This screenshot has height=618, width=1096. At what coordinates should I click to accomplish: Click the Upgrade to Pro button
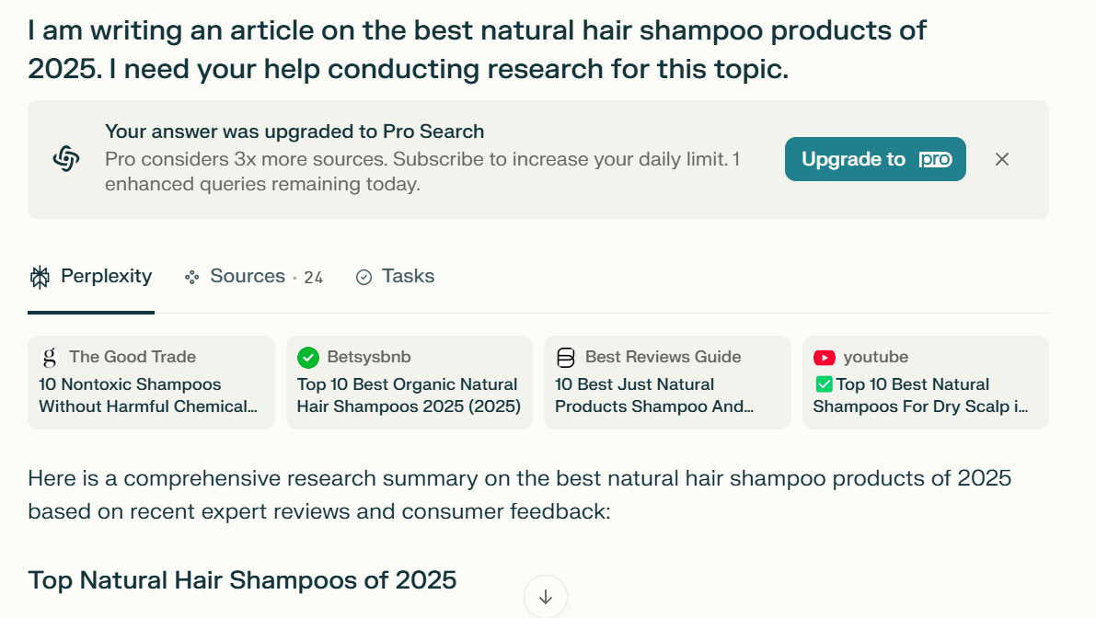click(x=874, y=159)
